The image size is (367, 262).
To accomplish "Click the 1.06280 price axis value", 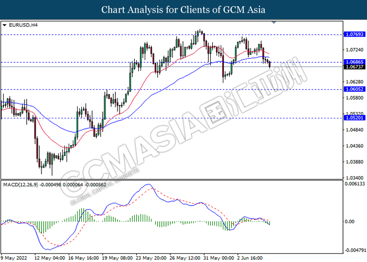I will point(354,82).
